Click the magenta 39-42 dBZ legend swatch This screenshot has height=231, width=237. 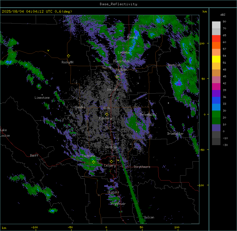(216, 86)
